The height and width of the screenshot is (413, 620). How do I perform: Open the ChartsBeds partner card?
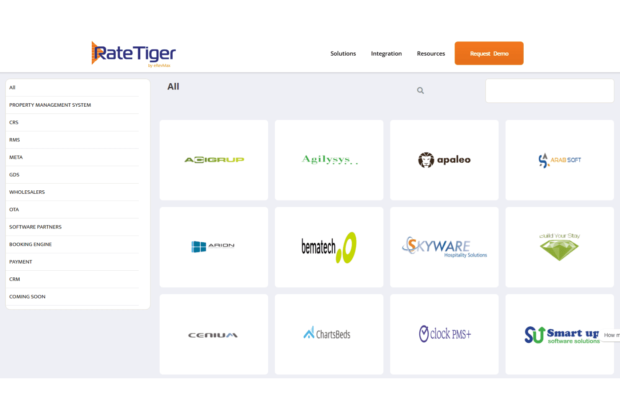point(329,334)
